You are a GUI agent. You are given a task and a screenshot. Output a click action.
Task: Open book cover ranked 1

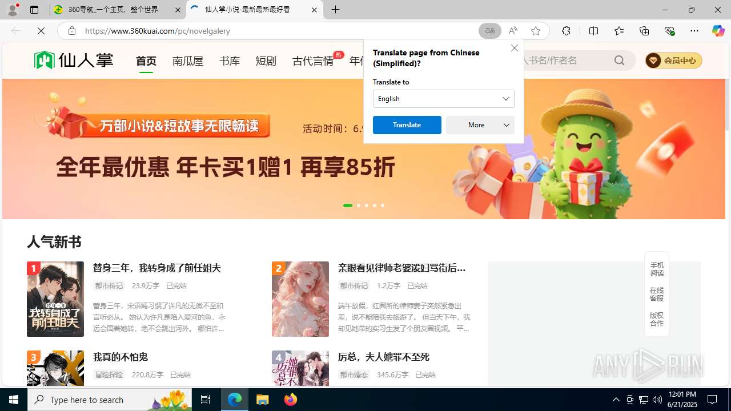[x=55, y=299]
